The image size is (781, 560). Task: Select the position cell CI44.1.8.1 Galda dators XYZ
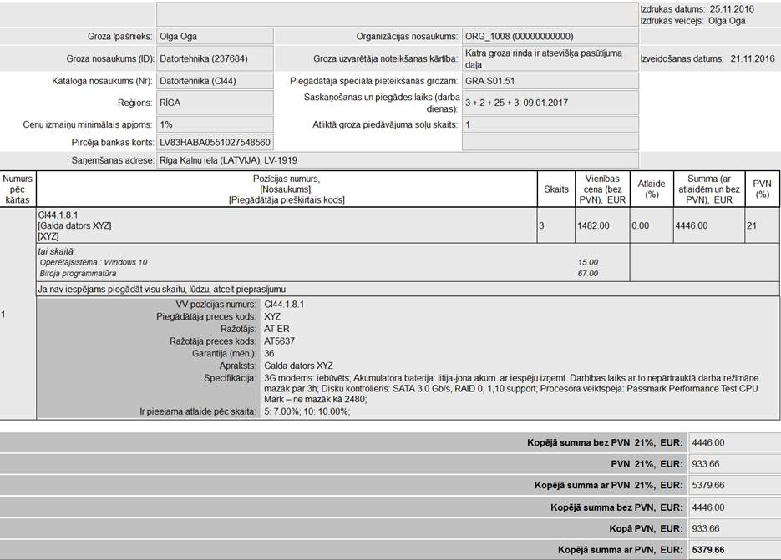click(x=286, y=225)
